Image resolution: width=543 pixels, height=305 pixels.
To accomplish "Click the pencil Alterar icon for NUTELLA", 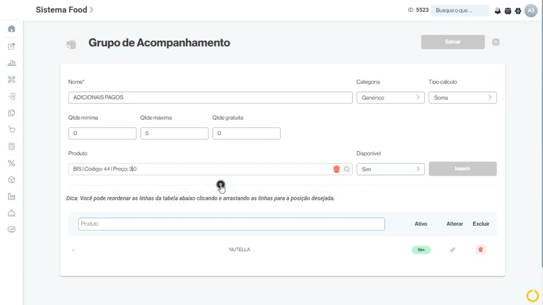I will [453, 250].
